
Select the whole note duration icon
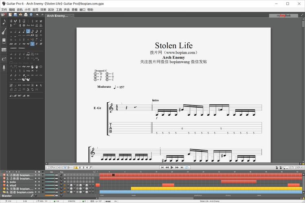[11, 32]
